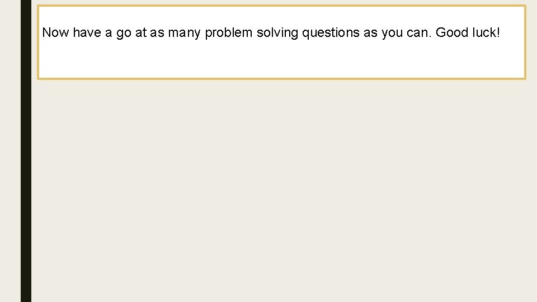
Task: Click the word "Good" in the text
Action: click(451, 32)
